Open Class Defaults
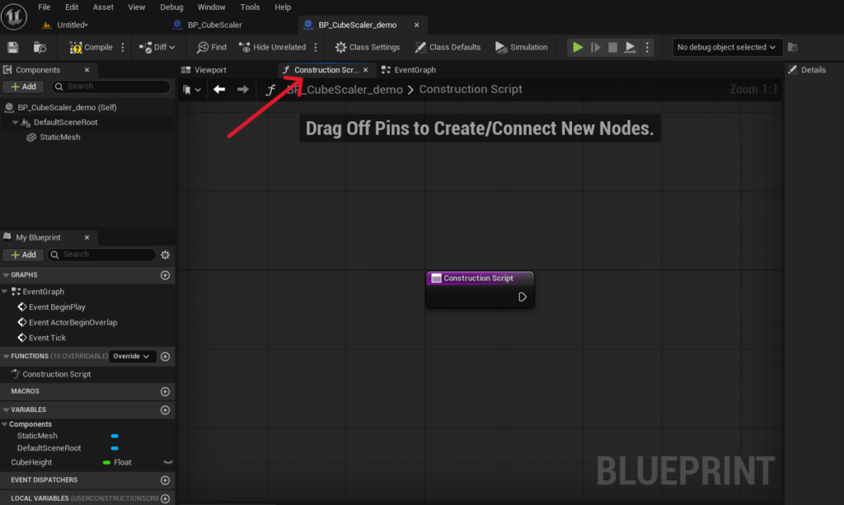Image resolution: width=844 pixels, height=505 pixels. point(448,47)
